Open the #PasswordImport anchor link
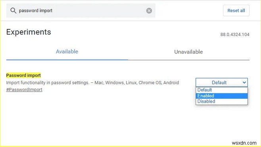This screenshot has height=147, width=261. [x=24, y=90]
